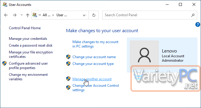201x108 pixels.
Task: Click the search magnifier icon
Action: (x=193, y=15)
